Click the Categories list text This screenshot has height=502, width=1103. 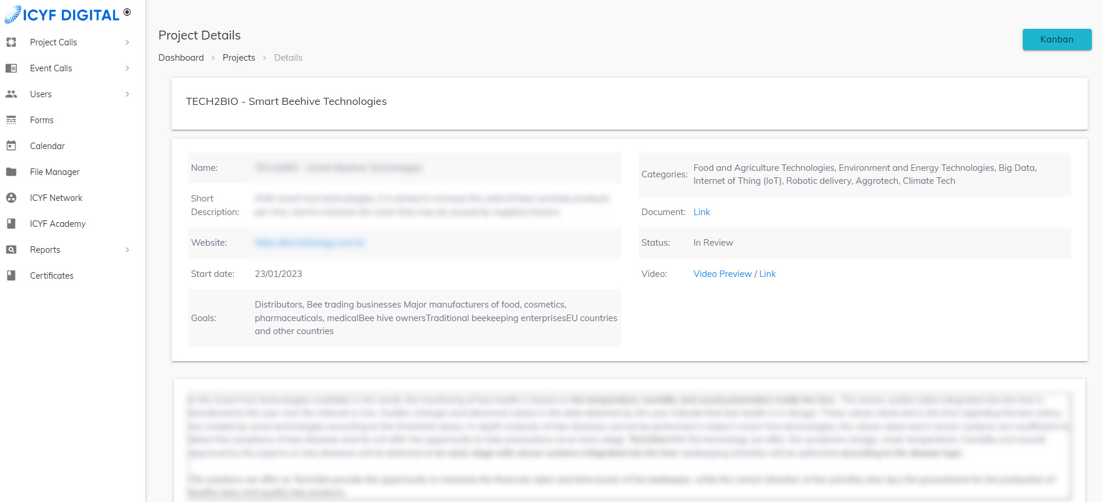(x=865, y=174)
